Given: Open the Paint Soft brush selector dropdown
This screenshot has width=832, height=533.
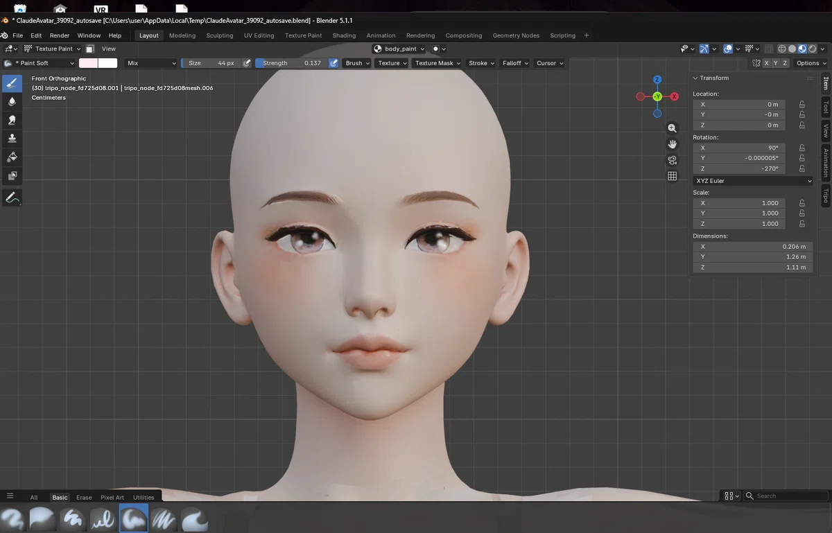Looking at the screenshot, I should (39, 63).
